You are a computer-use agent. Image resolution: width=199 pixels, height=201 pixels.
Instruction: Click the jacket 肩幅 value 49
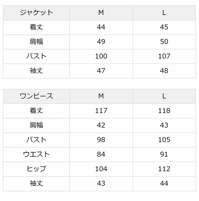point(101,42)
